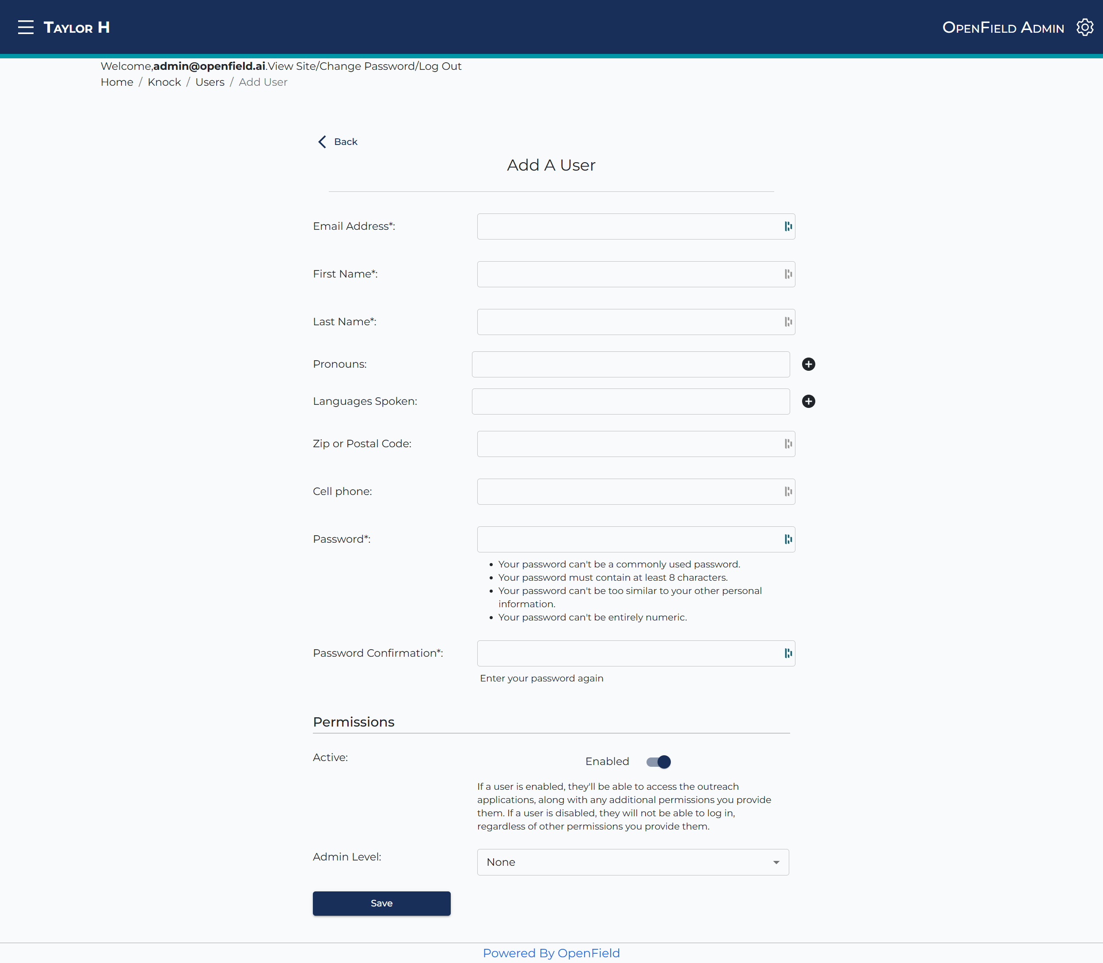Click autofill icon in First Name field
This screenshot has height=963, width=1103.
[787, 274]
